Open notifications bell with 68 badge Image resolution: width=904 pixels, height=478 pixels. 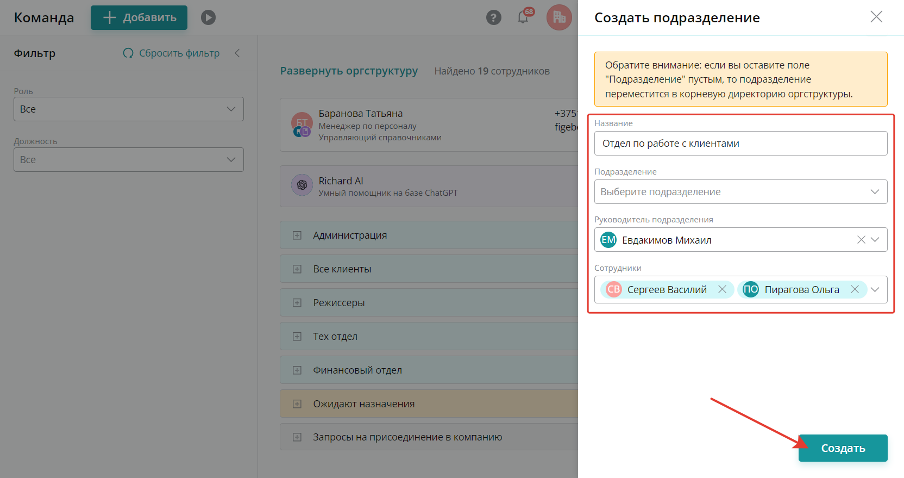click(x=523, y=17)
